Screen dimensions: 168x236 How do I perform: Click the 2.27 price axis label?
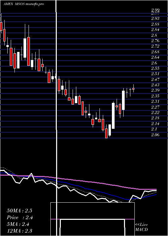tap(155, 107)
